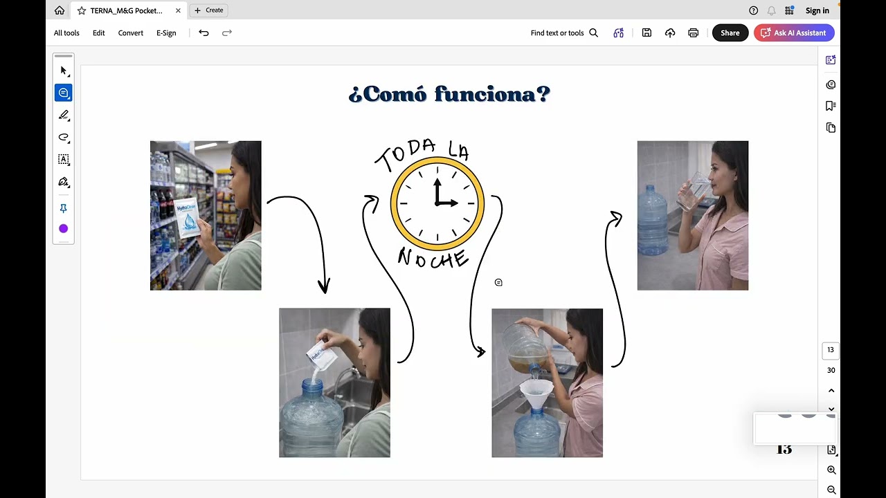Screen dimensions: 886x498
Task: Print the document
Action: coord(694,33)
